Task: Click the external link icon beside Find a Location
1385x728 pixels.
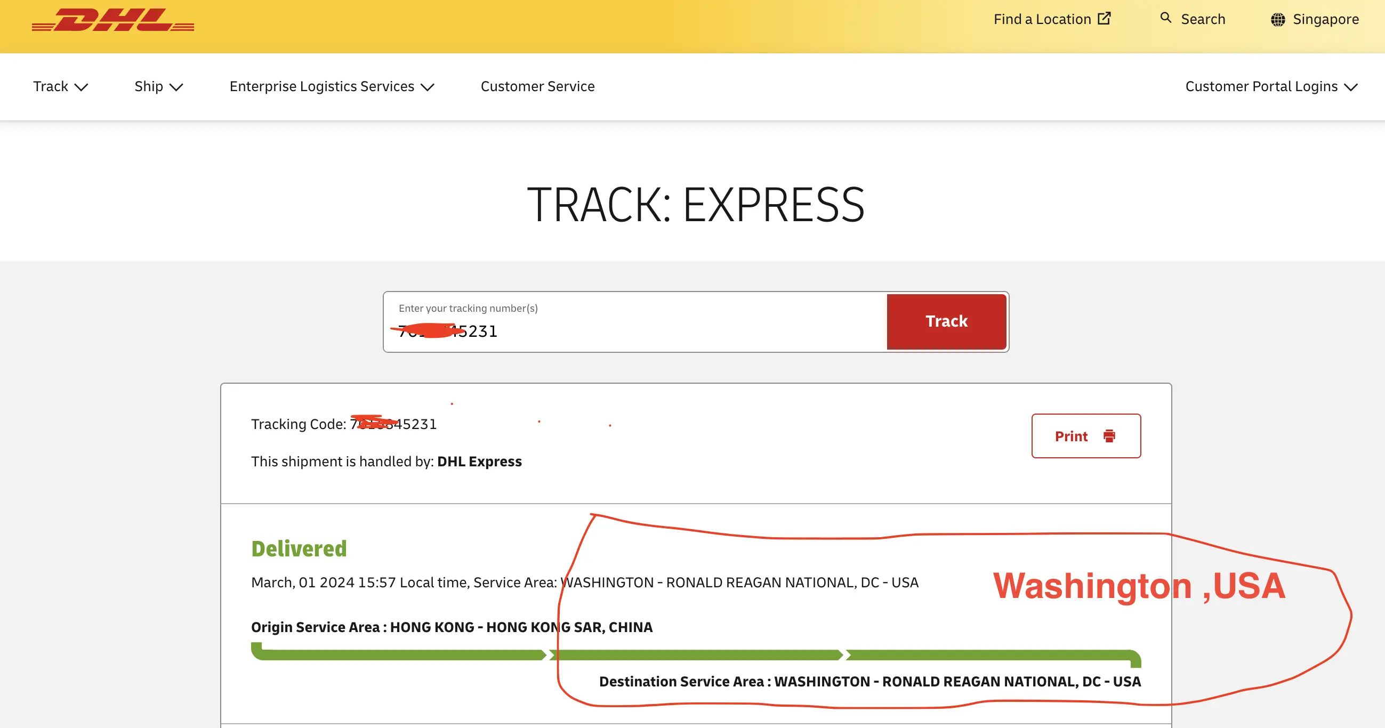Action: point(1104,19)
